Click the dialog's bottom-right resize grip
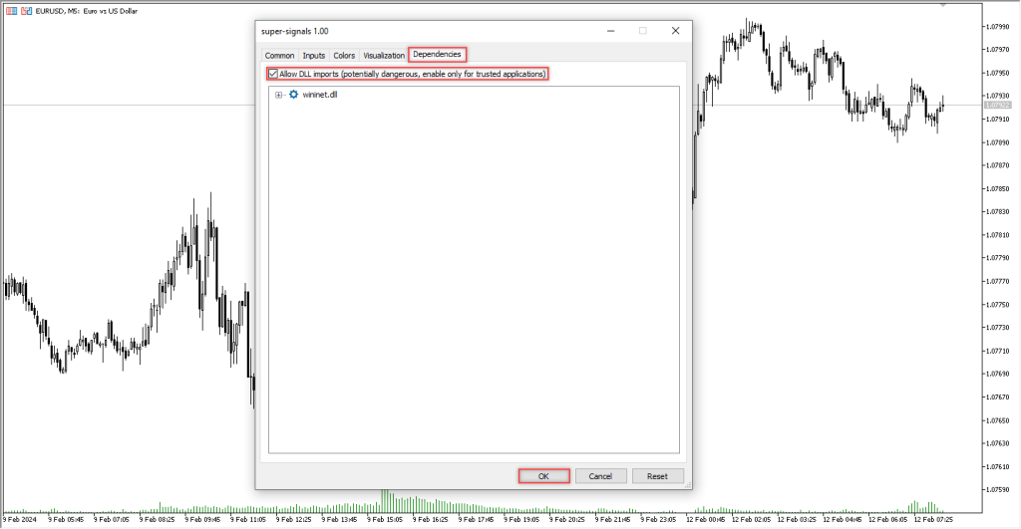Screen dimensions: 1021x529 [688, 485]
